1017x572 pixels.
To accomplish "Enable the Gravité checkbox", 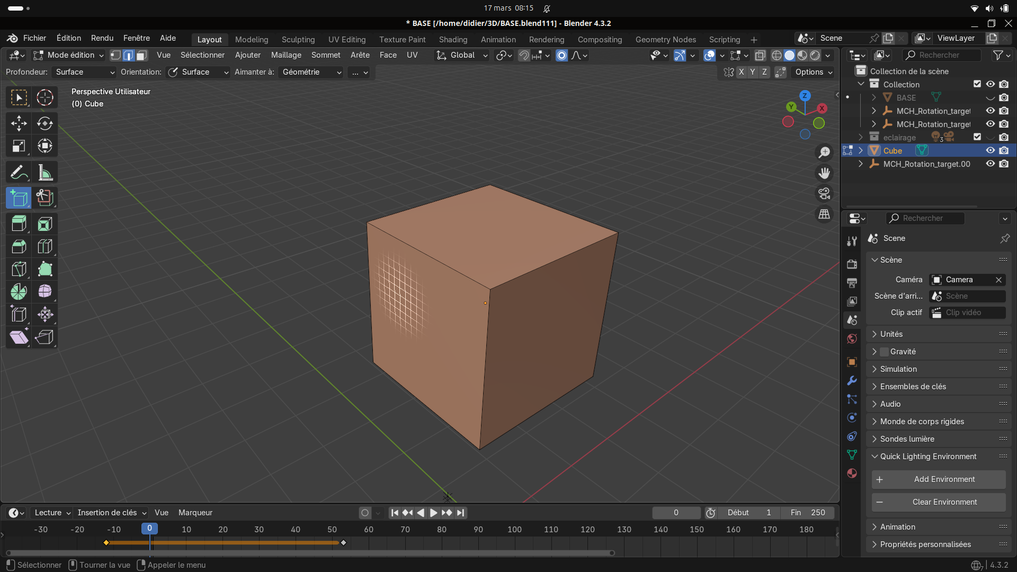I will coord(884,352).
